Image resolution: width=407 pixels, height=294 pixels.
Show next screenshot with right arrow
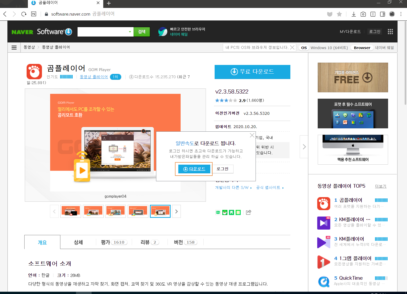[176, 211]
